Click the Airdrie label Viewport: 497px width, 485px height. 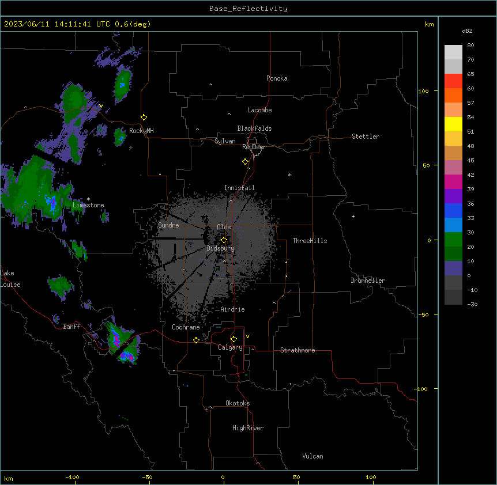click(x=232, y=309)
